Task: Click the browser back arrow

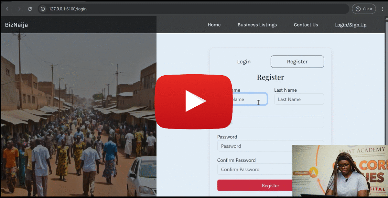Action: click(x=8, y=9)
